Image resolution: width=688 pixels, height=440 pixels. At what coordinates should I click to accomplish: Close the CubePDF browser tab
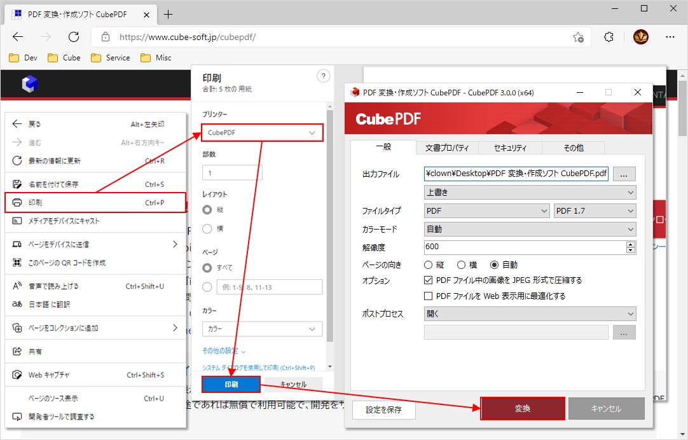[x=146, y=15]
